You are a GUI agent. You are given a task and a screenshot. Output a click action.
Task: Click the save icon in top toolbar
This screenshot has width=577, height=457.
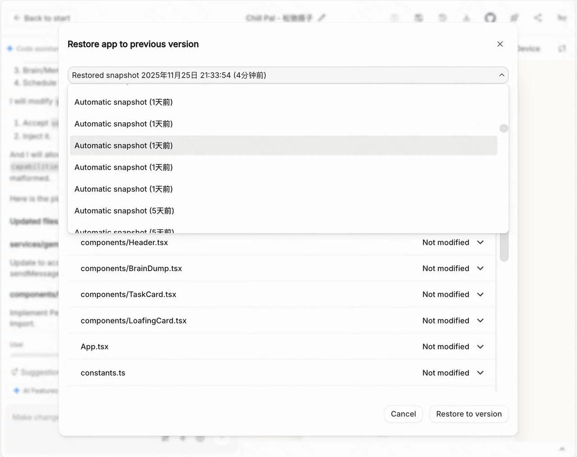tap(418, 18)
